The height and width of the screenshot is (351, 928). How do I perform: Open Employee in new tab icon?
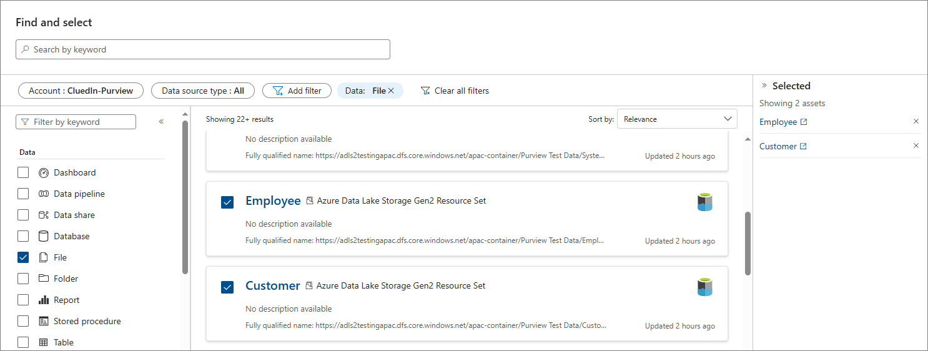[804, 122]
